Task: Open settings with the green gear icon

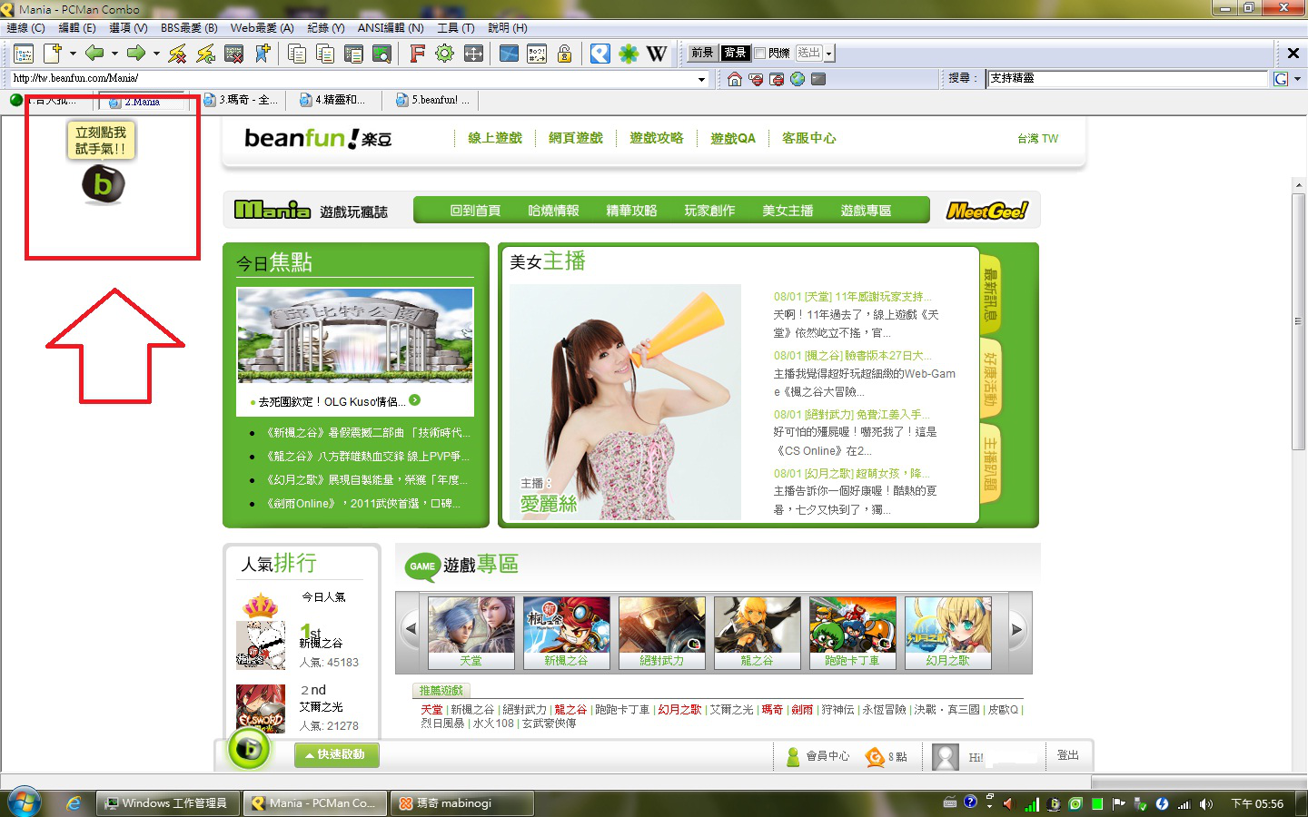Action: click(x=444, y=54)
